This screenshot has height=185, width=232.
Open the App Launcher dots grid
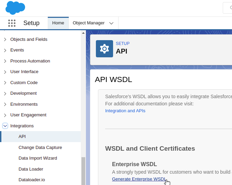click(12, 23)
